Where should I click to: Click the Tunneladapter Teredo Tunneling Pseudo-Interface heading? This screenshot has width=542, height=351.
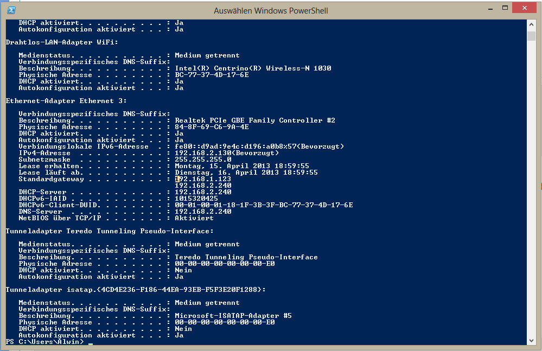coord(110,231)
